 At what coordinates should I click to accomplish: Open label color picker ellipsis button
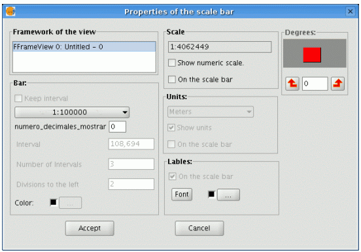(x=228, y=195)
